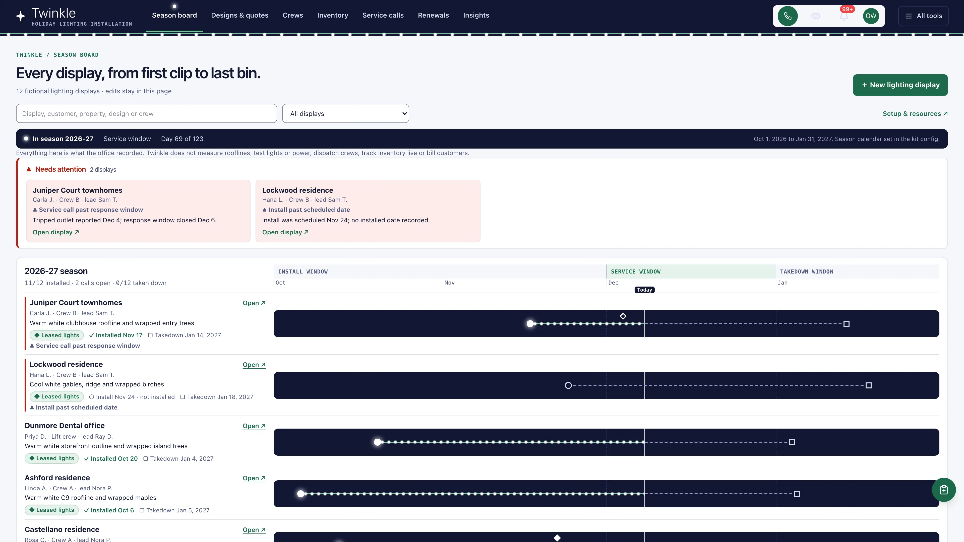Viewport: 964px width, 542px height.
Task: Open Lockwood residence row link
Action: click(254, 365)
